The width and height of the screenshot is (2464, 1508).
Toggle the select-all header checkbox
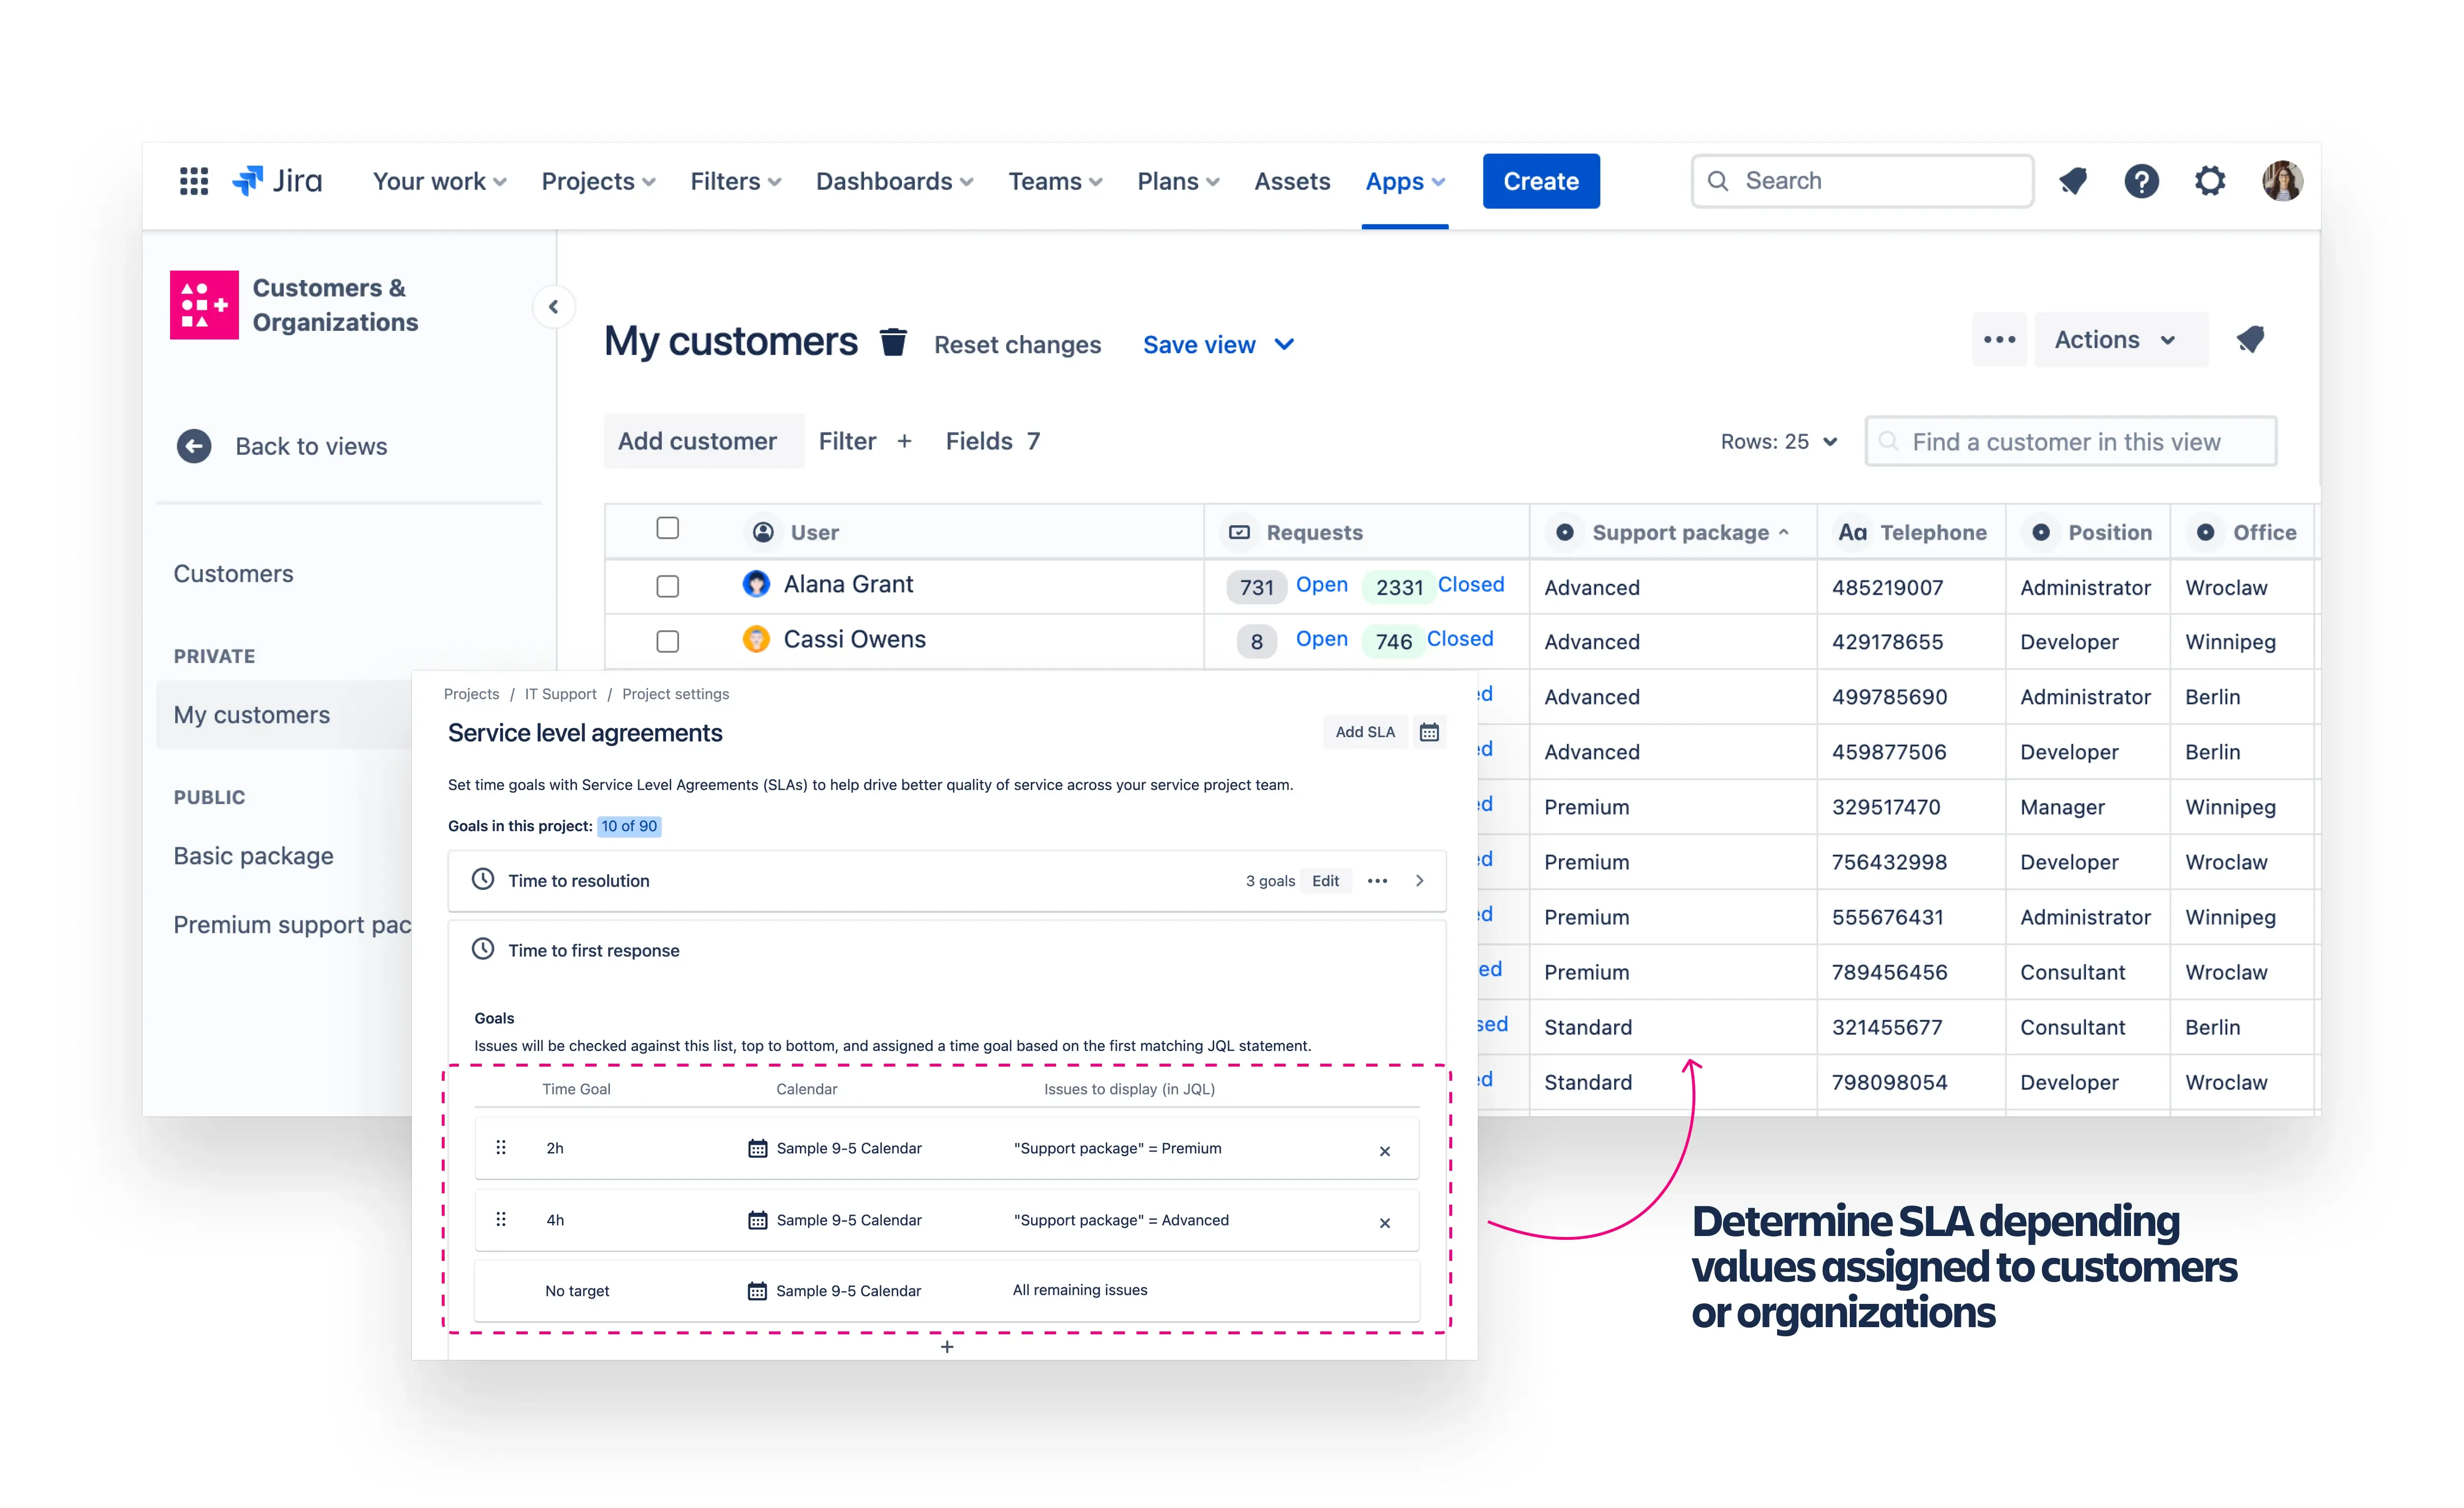(x=668, y=529)
